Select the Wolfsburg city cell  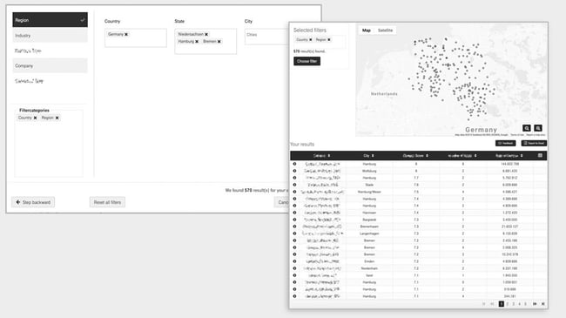click(369, 171)
